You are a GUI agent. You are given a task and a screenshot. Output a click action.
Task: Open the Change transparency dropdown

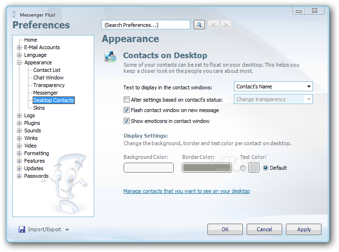[x=273, y=99]
